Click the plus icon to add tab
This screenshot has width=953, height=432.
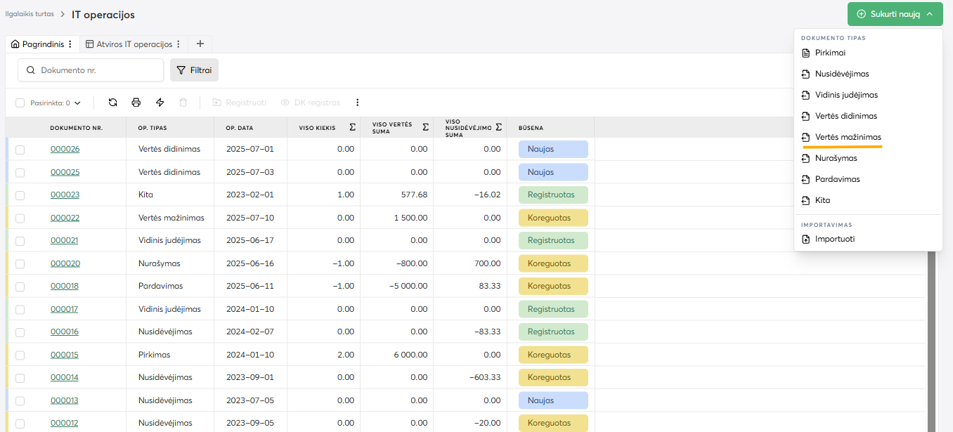200,44
